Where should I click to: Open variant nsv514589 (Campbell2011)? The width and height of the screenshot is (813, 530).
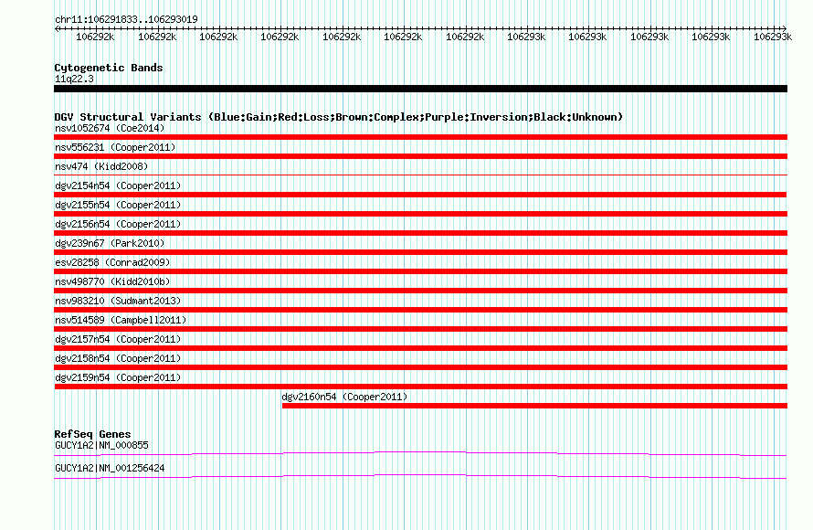click(420, 329)
